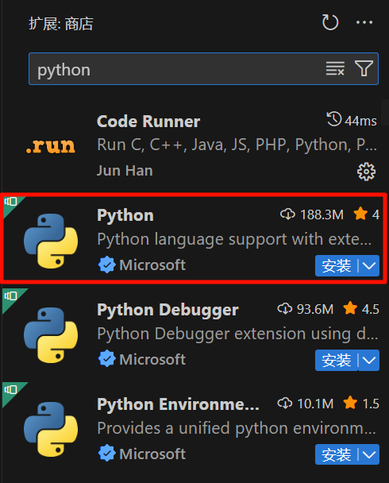Click green corner badge on Python Environments

11,391
